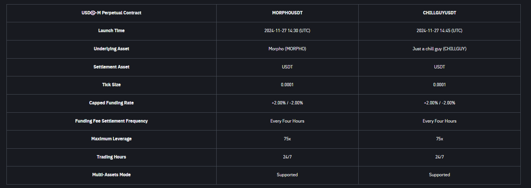Image resolution: width=531 pixels, height=188 pixels.
Task: Select the USDⓈ-M Perpetual Contract header cell
Action: (x=111, y=13)
